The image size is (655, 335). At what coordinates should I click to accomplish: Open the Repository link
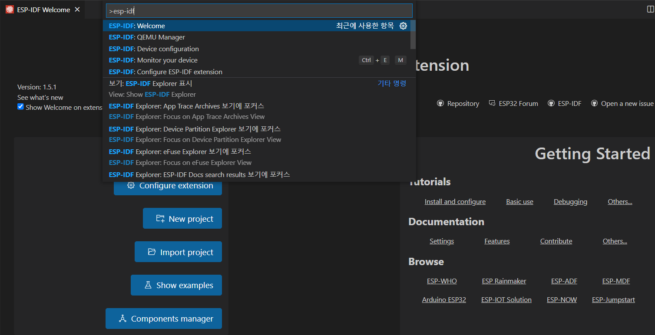[x=463, y=104]
